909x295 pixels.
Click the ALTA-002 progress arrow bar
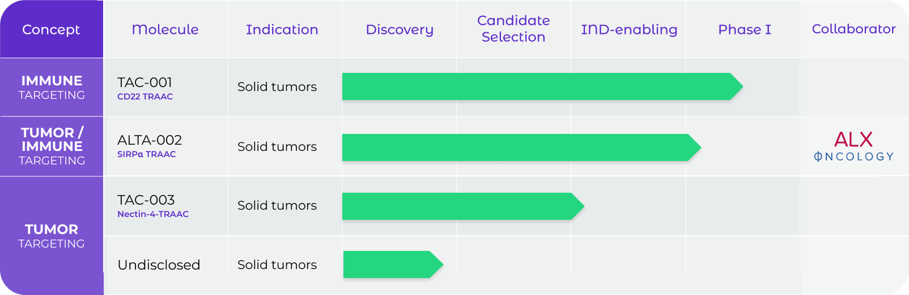click(521, 147)
